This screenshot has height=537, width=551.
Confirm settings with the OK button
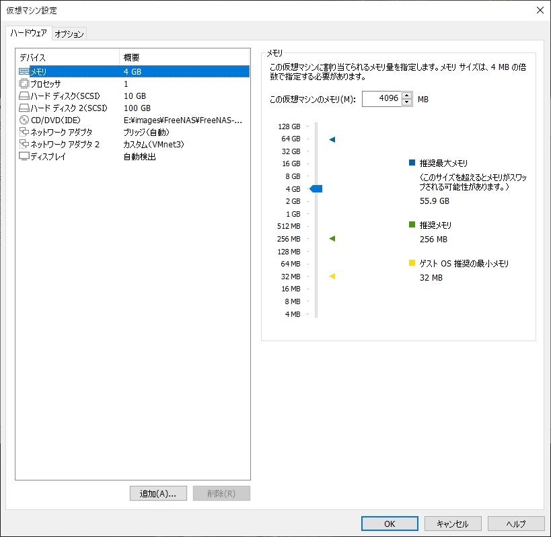pyautogui.click(x=390, y=524)
